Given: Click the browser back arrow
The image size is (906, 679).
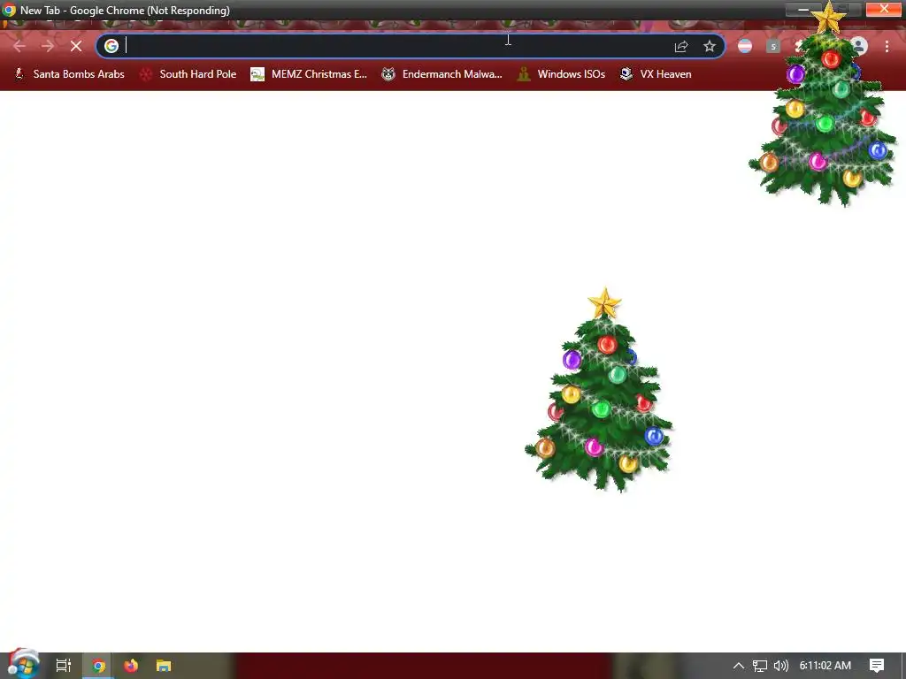Looking at the screenshot, I should click(x=19, y=46).
